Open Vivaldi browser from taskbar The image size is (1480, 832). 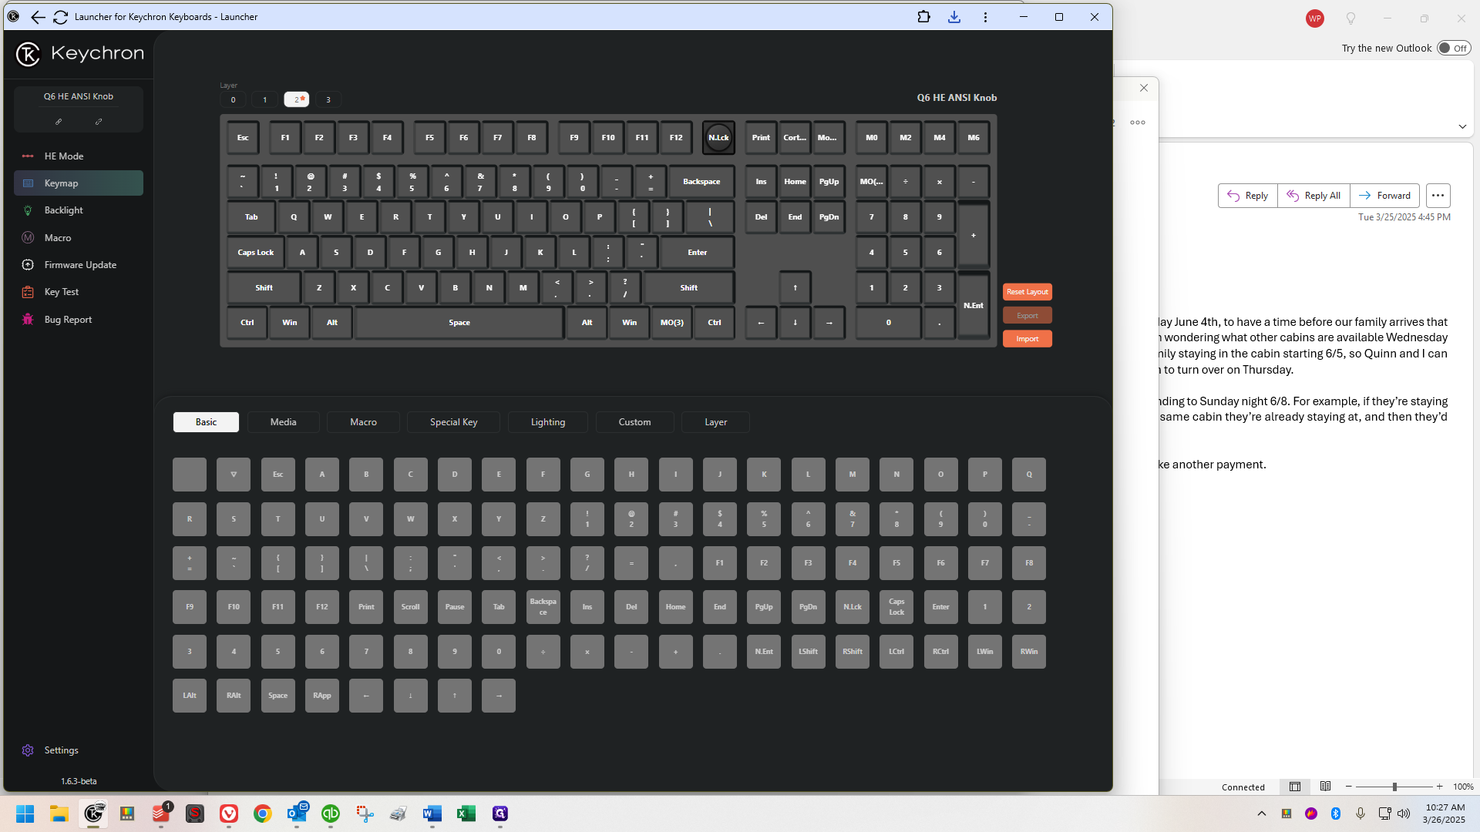pyautogui.click(x=229, y=814)
